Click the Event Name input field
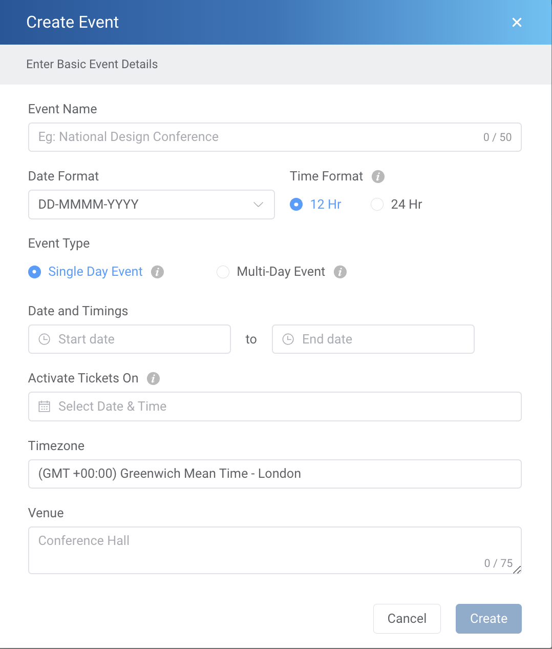This screenshot has height=649, width=552. 275,137
